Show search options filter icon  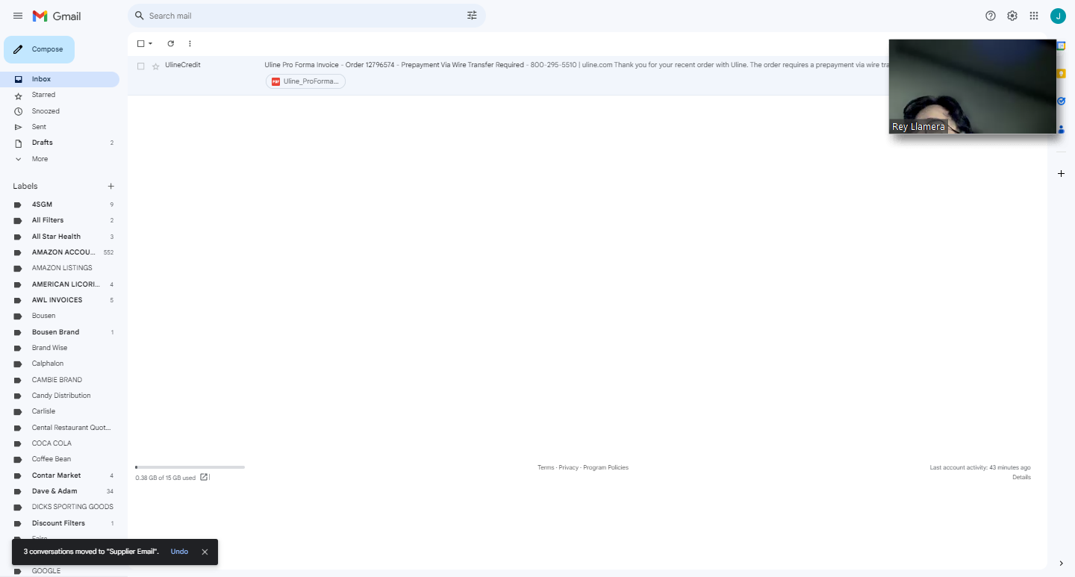point(472,16)
